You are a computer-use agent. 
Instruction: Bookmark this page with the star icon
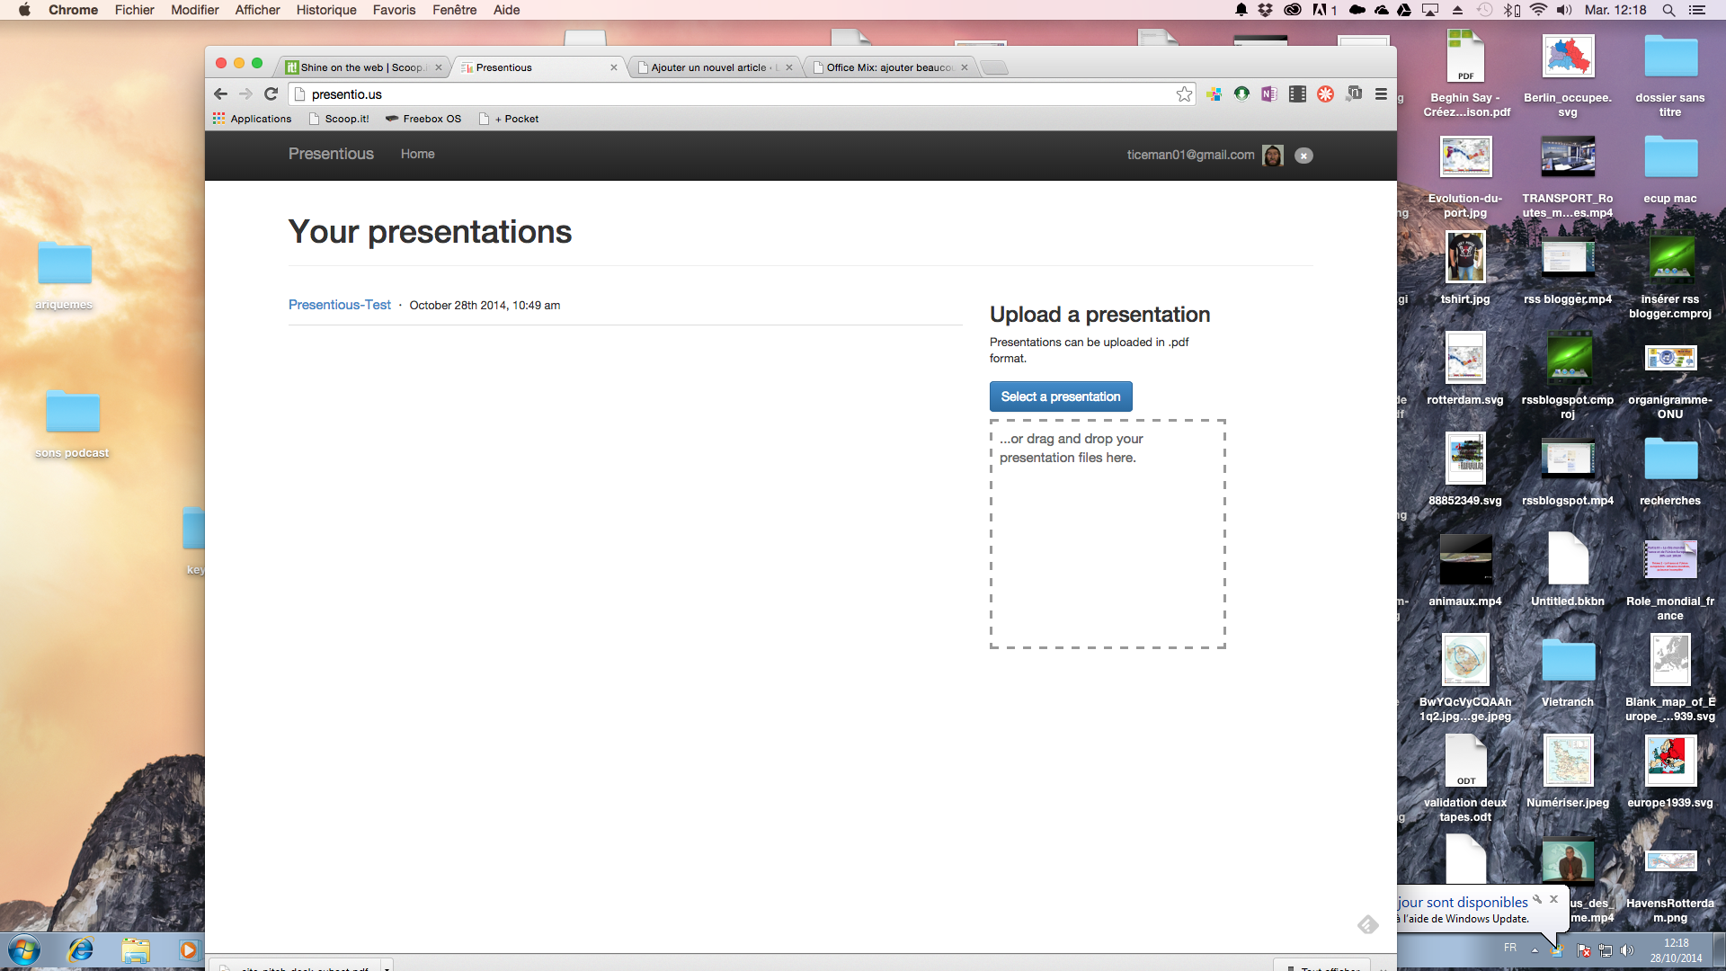tap(1184, 94)
